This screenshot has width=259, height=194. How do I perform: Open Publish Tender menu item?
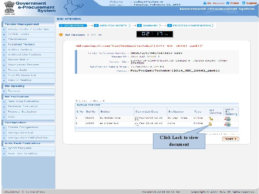(x=18, y=34)
